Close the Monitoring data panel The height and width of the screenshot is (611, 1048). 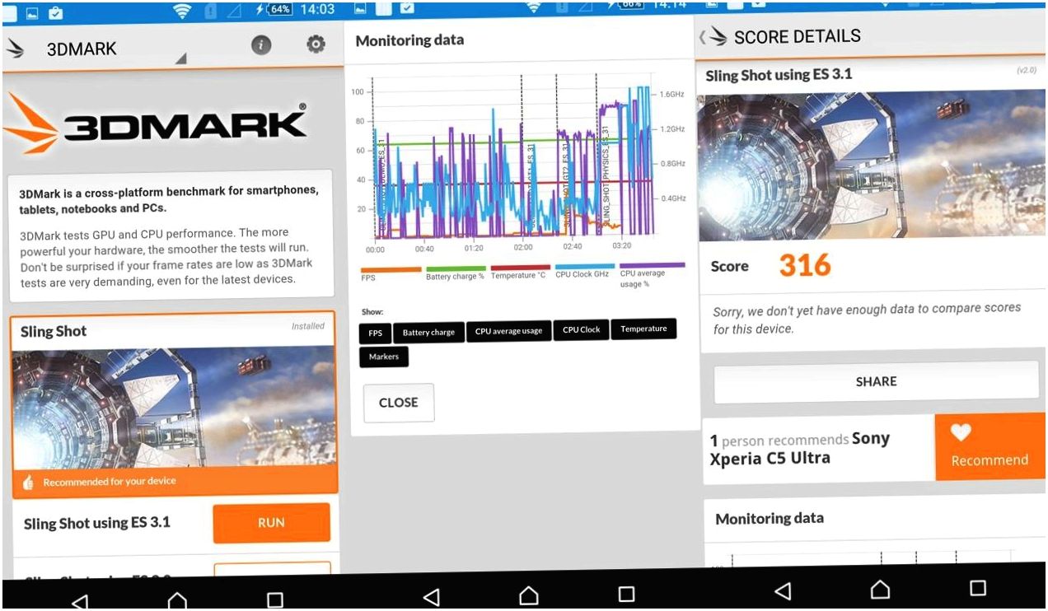398,403
